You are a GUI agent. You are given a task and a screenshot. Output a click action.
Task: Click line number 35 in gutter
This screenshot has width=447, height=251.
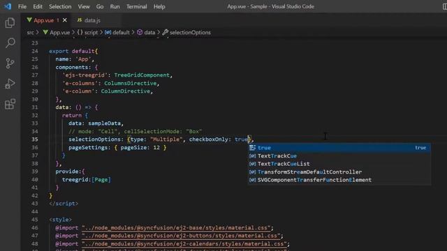click(x=34, y=139)
